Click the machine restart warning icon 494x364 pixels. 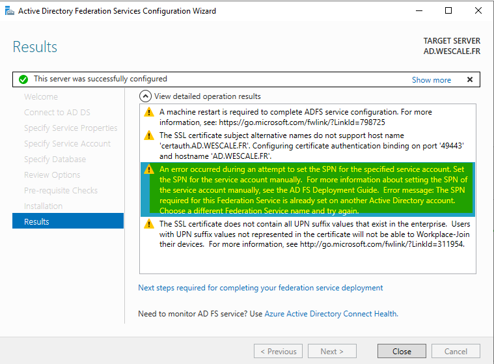(x=148, y=112)
